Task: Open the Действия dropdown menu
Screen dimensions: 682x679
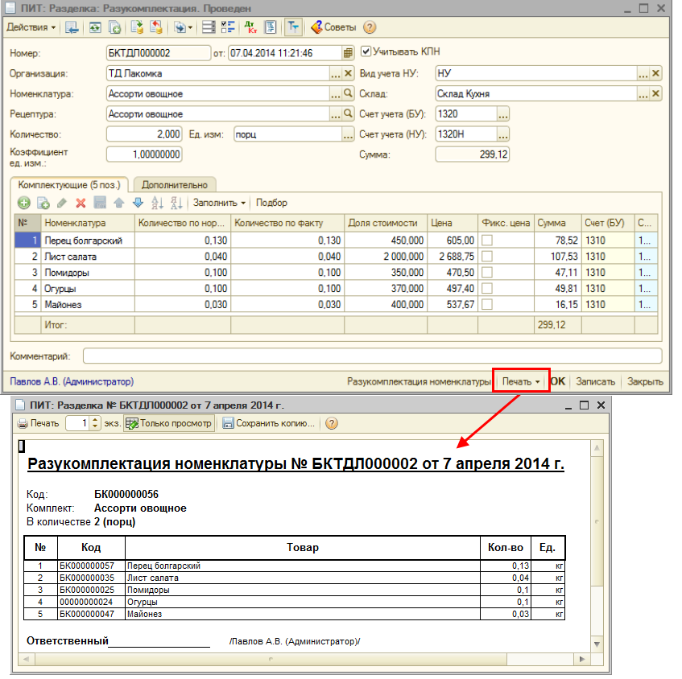Action: click(31, 27)
